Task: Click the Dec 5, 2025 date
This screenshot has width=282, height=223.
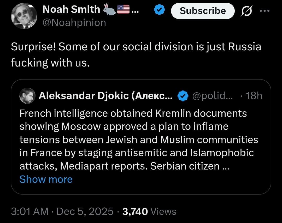Action: coord(85,211)
